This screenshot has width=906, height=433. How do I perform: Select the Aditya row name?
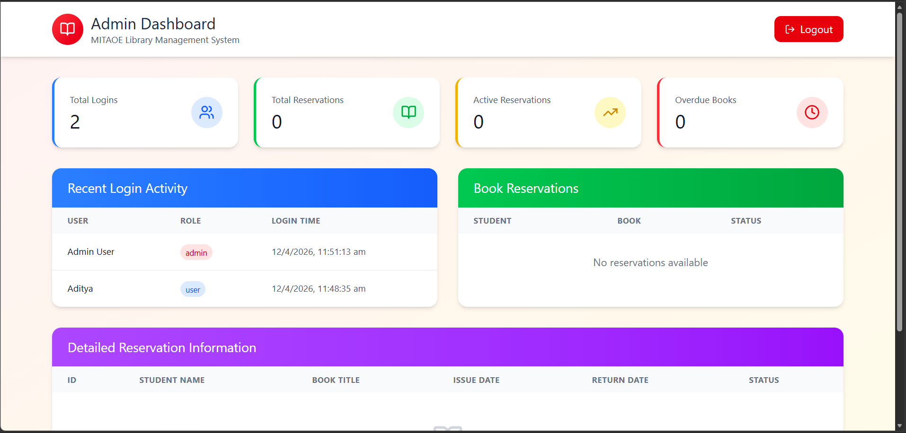coord(80,289)
